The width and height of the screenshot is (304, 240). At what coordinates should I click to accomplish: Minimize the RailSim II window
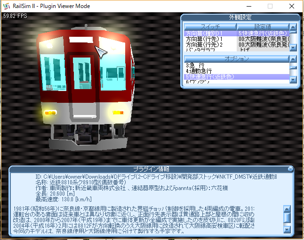coord(249,6)
